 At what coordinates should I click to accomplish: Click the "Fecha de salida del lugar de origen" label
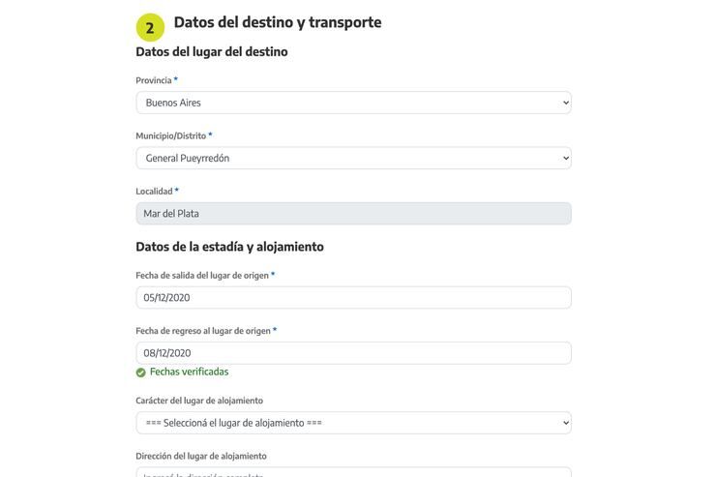tap(202, 276)
